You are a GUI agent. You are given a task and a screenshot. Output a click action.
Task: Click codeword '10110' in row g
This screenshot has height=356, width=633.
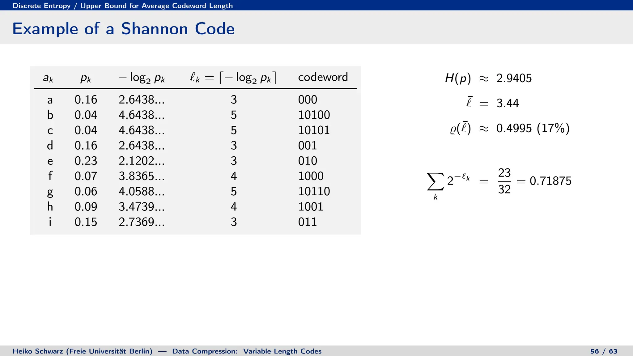pyautogui.click(x=314, y=191)
